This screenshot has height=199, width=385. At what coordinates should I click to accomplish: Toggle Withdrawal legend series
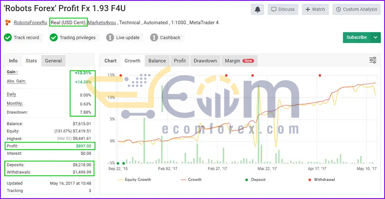coord(321,180)
